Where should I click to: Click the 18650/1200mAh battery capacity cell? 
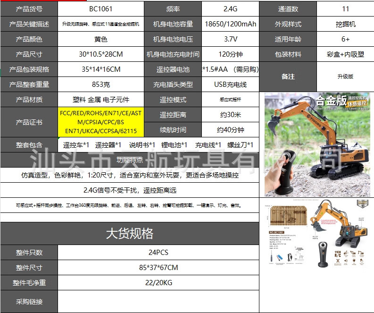point(231,24)
